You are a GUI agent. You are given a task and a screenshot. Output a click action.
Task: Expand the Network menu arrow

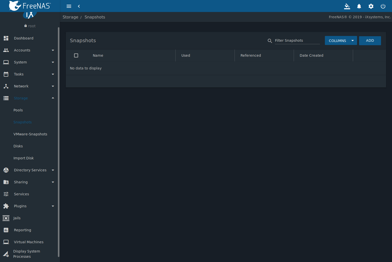pyautogui.click(x=53, y=86)
